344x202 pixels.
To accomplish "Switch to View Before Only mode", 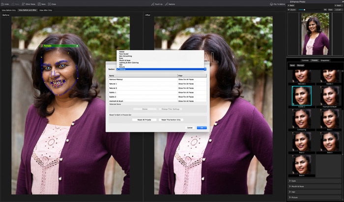I will (x=9, y=10).
